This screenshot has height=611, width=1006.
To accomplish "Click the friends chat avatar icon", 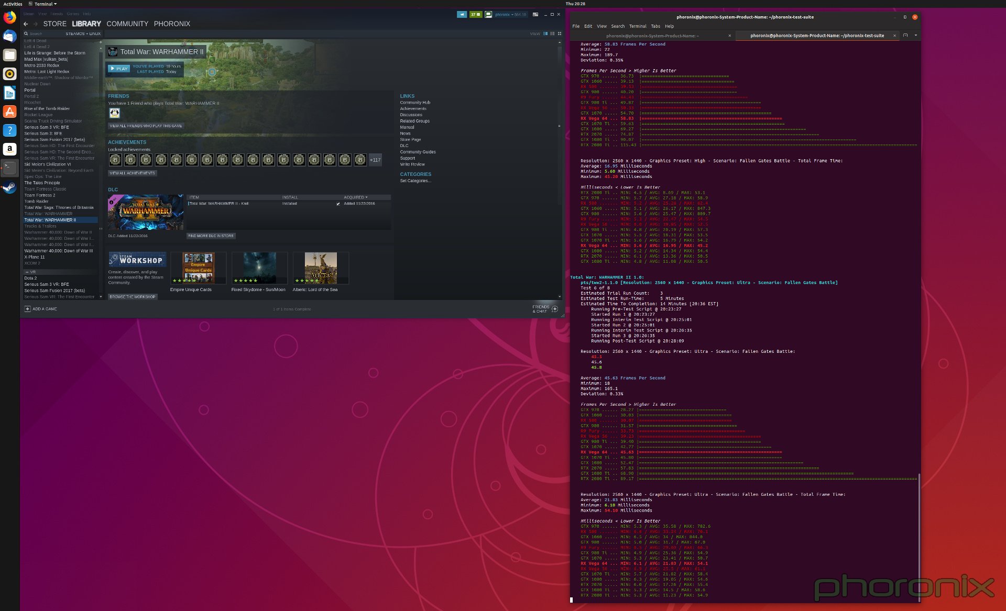I will tap(488, 15).
